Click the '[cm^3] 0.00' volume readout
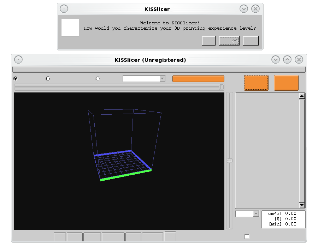The image size is (318, 247). click(x=281, y=213)
